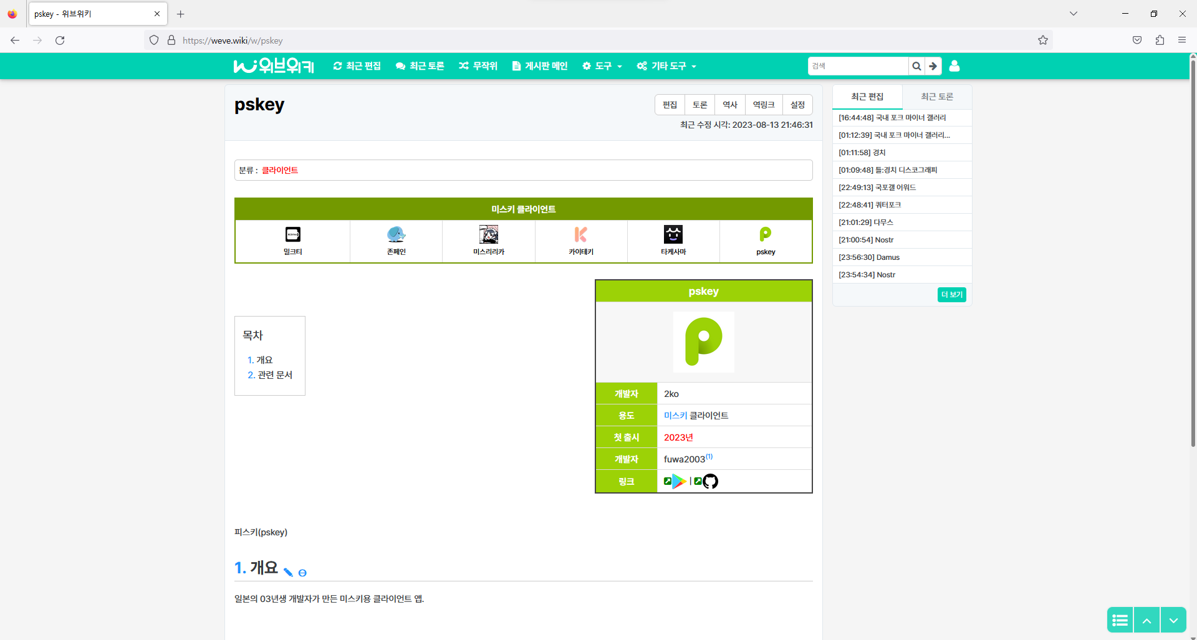Open 최근 편집 in the top navbar
This screenshot has height=640, width=1197.
[x=357, y=65]
